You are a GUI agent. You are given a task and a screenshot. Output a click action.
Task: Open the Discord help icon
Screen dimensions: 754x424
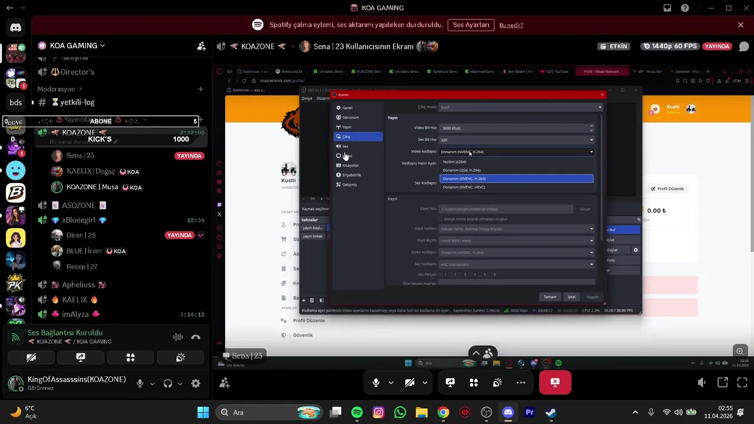tap(685, 8)
